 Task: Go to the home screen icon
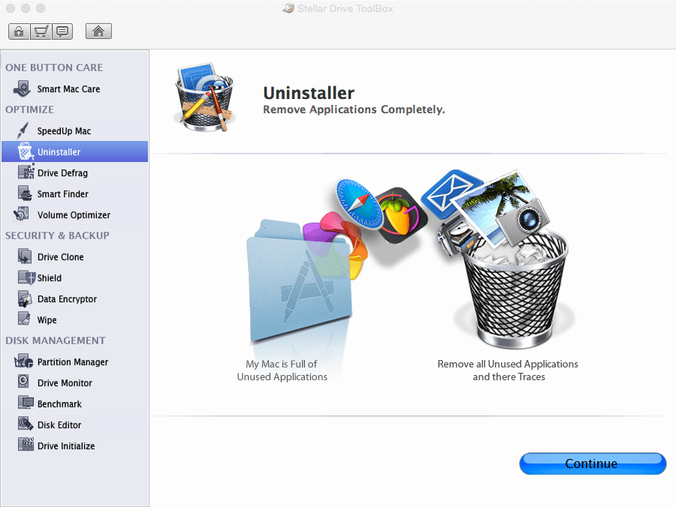98,31
